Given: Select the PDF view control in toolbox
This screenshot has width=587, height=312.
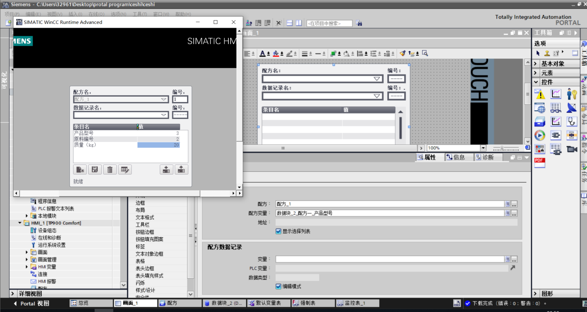Looking at the screenshot, I should [540, 163].
